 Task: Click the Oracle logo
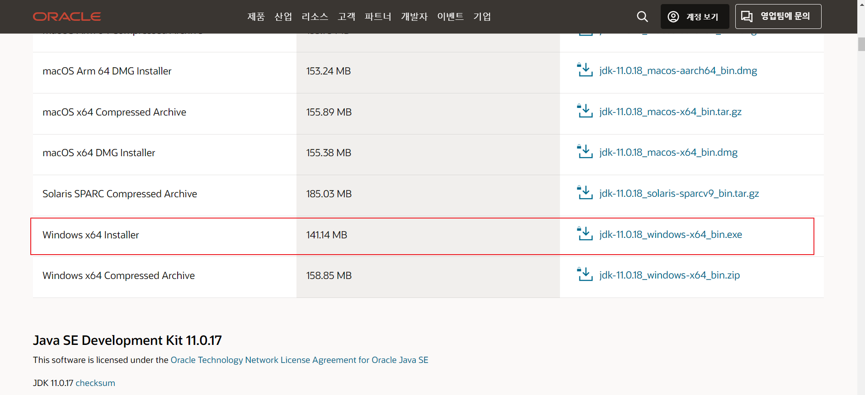click(67, 17)
